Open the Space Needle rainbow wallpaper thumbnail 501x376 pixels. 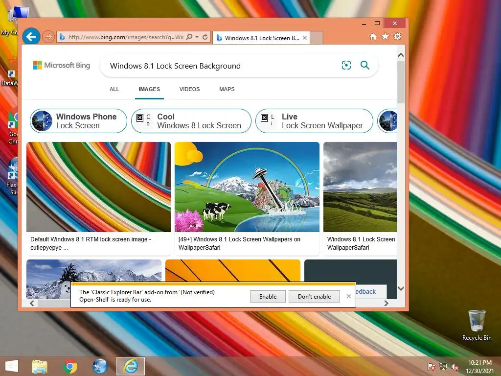click(x=247, y=187)
